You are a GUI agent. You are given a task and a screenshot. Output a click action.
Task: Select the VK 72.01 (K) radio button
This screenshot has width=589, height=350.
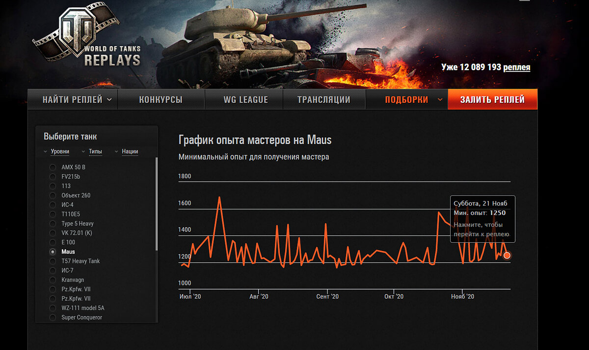click(53, 233)
